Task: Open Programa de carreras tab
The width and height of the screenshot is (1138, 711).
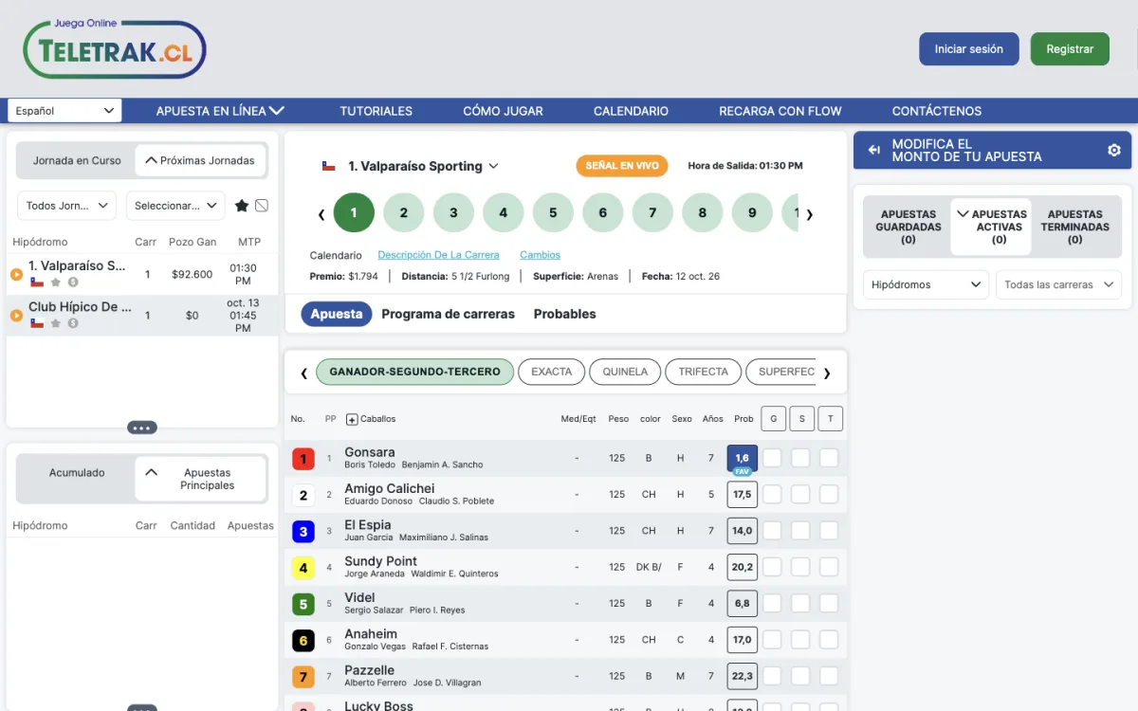Action: point(448,314)
